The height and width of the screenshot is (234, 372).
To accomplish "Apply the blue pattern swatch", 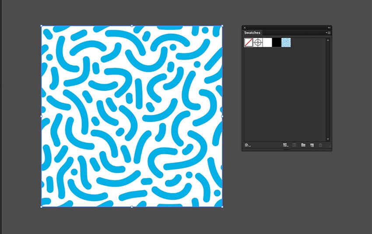I will 286,43.
